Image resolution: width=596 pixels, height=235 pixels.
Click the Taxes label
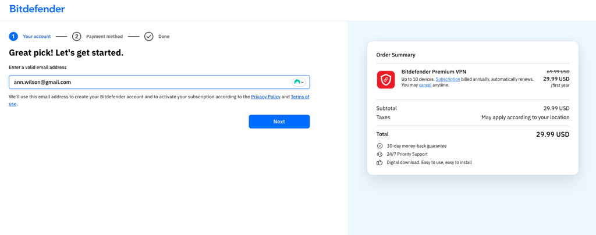(x=383, y=117)
